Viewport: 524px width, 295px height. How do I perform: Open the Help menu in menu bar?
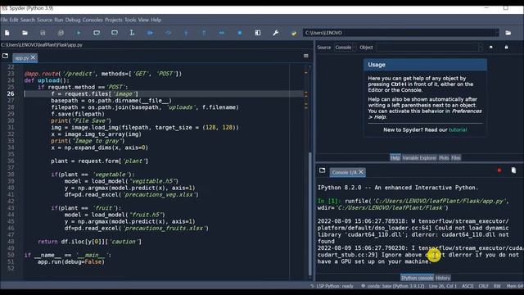(156, 20)
